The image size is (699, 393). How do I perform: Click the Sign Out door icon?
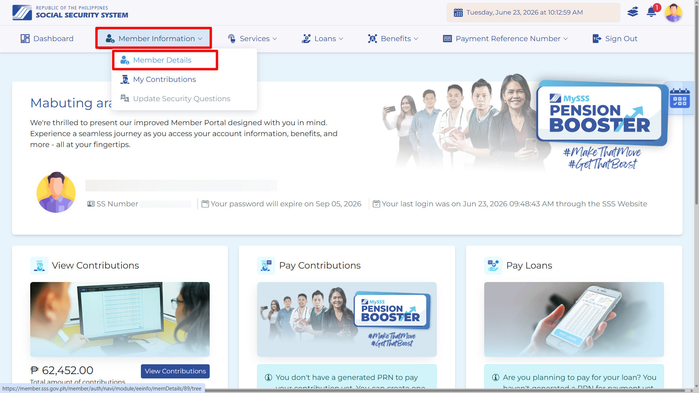point(597,39)
